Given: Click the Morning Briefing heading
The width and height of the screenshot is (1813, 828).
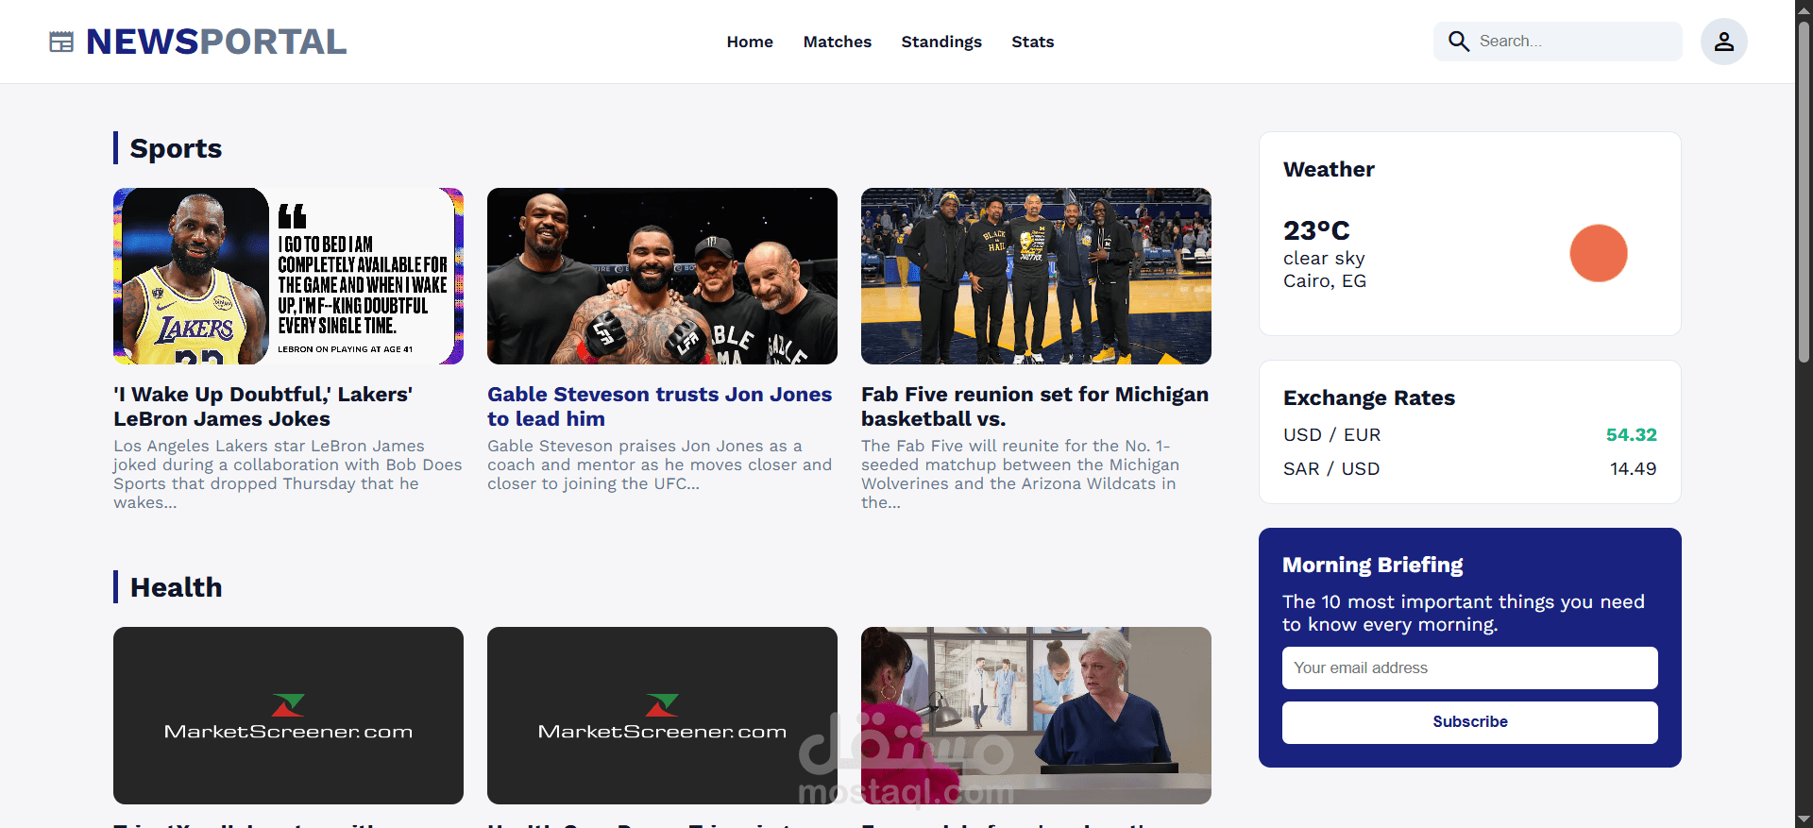Looking at the screenshot, I should click(1372, 565).
